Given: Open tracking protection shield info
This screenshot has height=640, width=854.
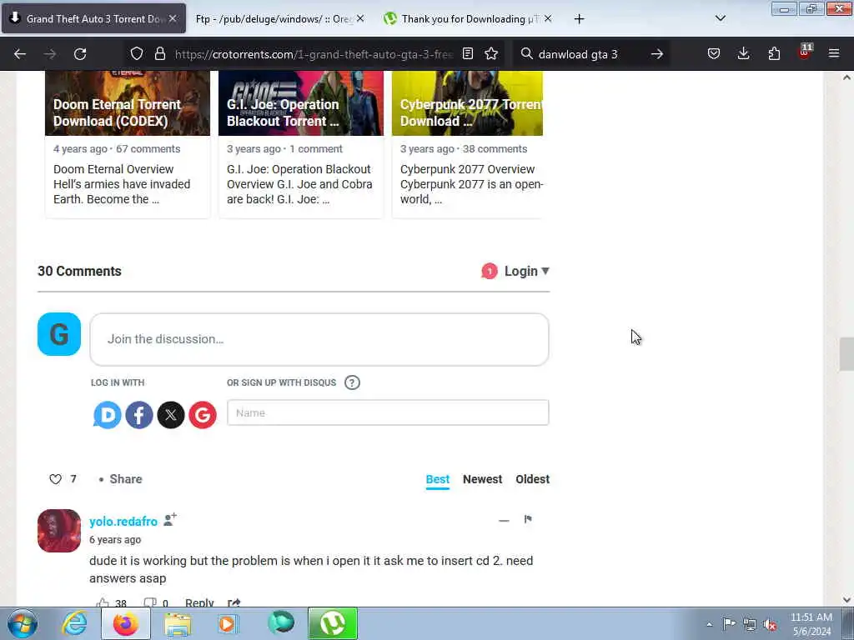Looking at the screenshot, I should pyautogui.click(x=137, y=54).
